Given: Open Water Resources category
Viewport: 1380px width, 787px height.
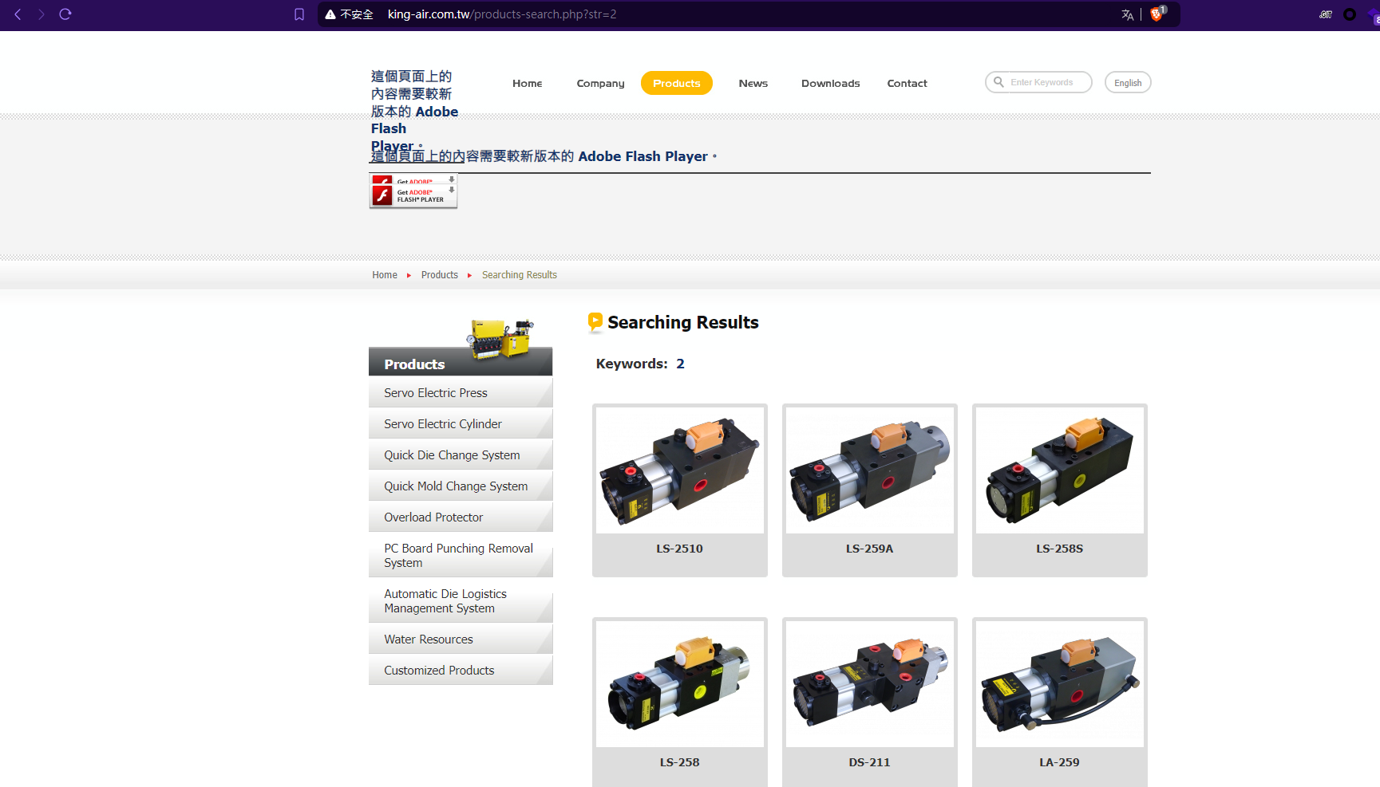Looking at the screenshot, I should [461, 639].
